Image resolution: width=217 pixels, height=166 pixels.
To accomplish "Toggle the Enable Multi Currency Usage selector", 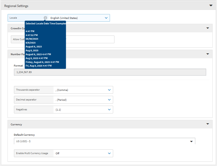I will click(x=109, y=153).
